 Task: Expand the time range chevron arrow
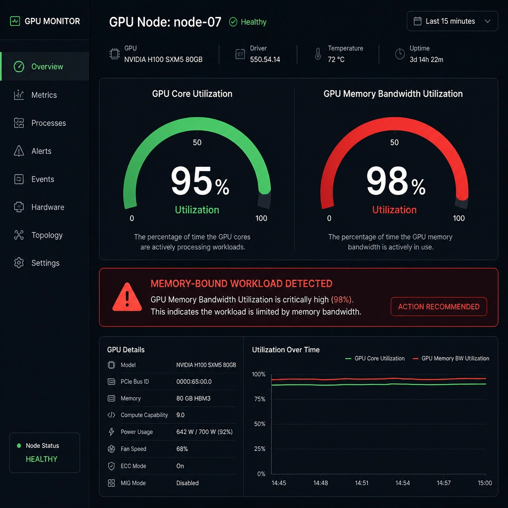pyautogui.click(x=487, y=21)
